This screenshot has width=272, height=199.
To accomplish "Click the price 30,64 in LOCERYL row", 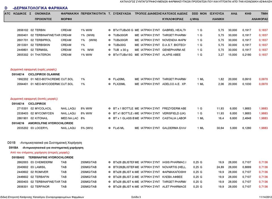I will [220, 128].
